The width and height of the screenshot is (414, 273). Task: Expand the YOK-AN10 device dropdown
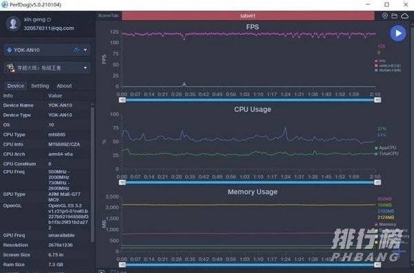click(86, 50)
